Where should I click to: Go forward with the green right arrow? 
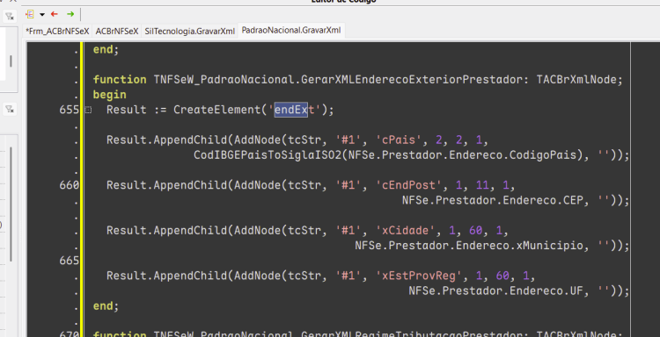[70, 14]
